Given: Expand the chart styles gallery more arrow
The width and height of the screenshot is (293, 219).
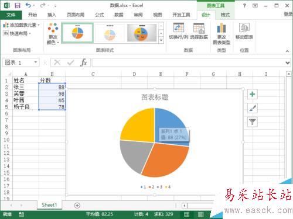Looking at the screenshot, I should pyautogui.click(x=161, y=40).
